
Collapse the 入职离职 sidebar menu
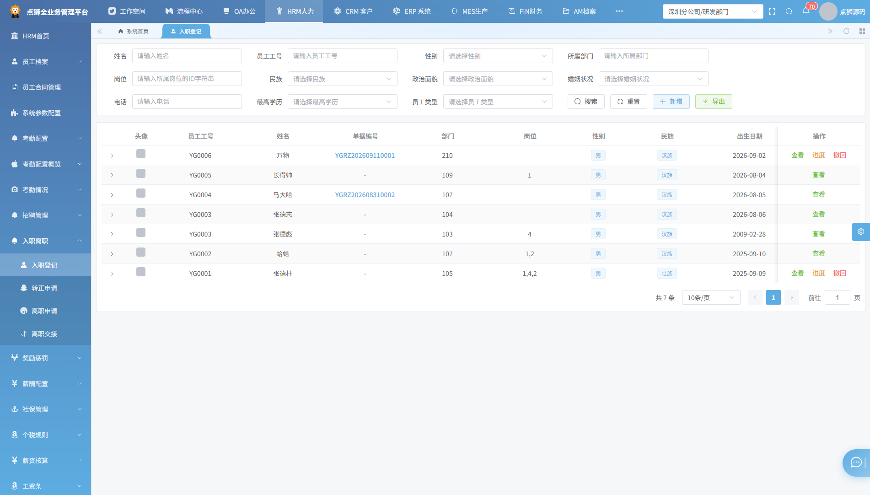(46, 241)
